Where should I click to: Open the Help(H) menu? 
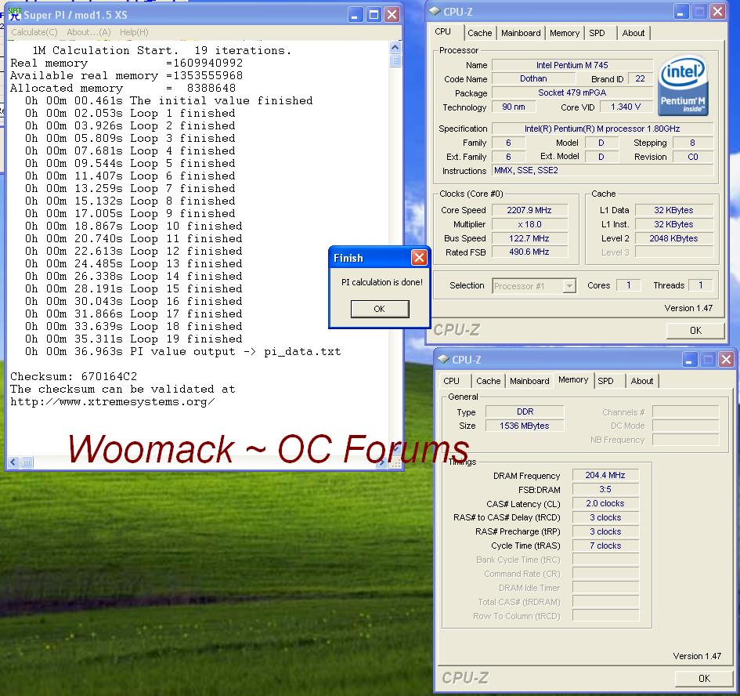pos(134,32)
